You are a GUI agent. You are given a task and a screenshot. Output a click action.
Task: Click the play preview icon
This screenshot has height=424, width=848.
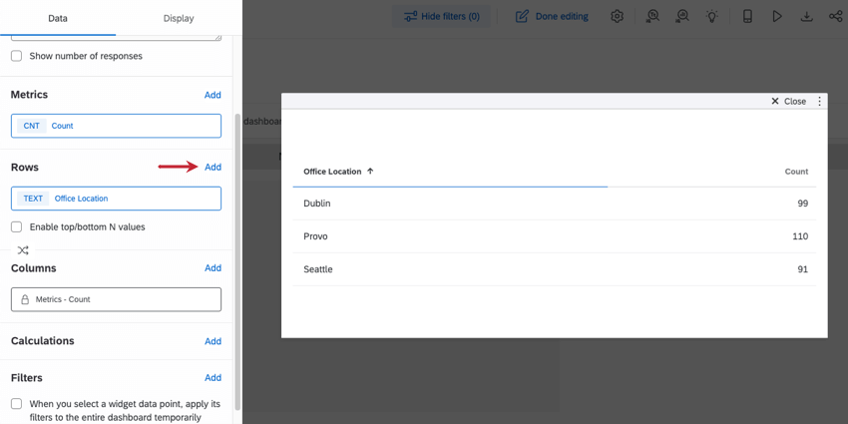(777, 16)
